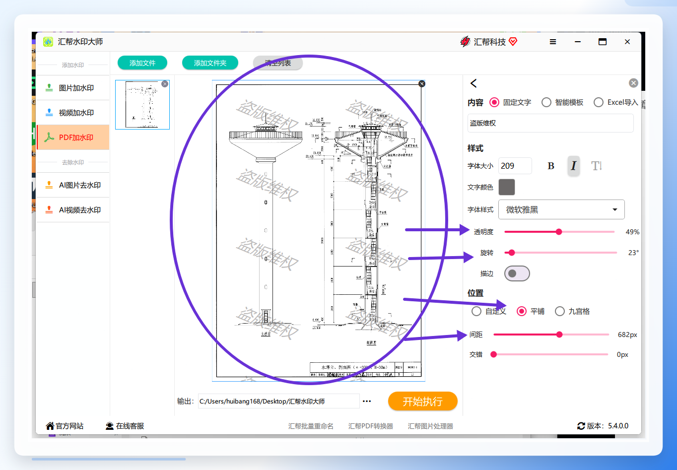Screen dimensions: 677x470
Task: Click the 字体大小 field showing 209
Action: (x=515, y=166)
